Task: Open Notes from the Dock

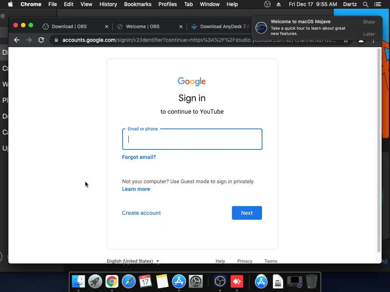Action: click(162, 281)
